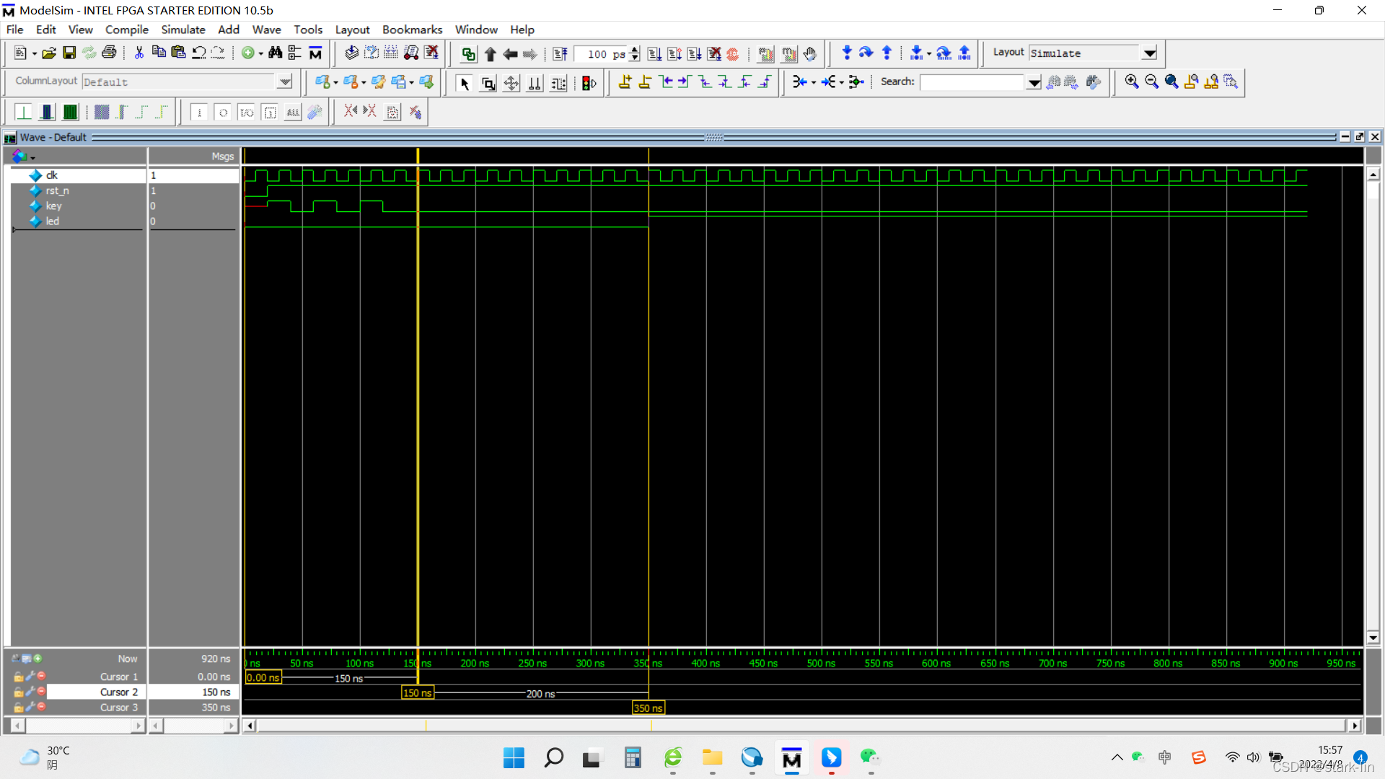Click the Step Over curved arrow icon
1385x779 pixels.
[x=866, y=53]
